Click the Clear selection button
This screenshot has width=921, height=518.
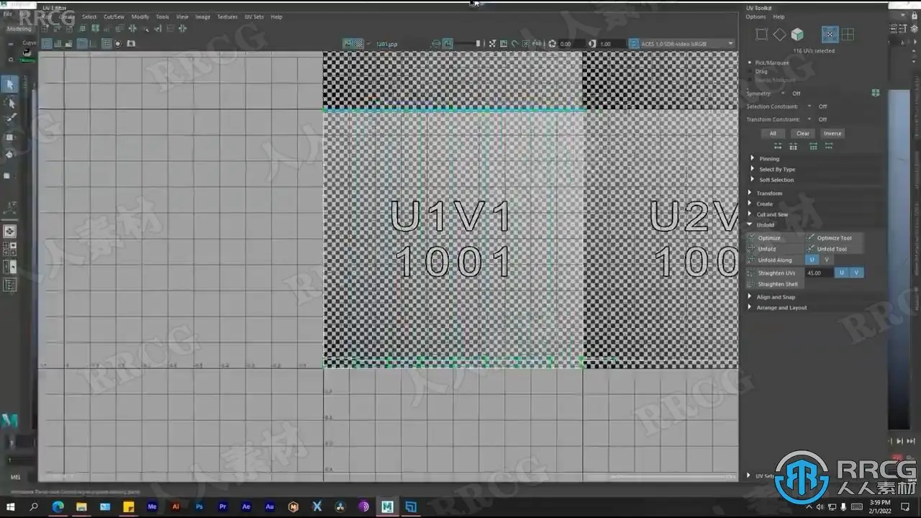[803, 133]
